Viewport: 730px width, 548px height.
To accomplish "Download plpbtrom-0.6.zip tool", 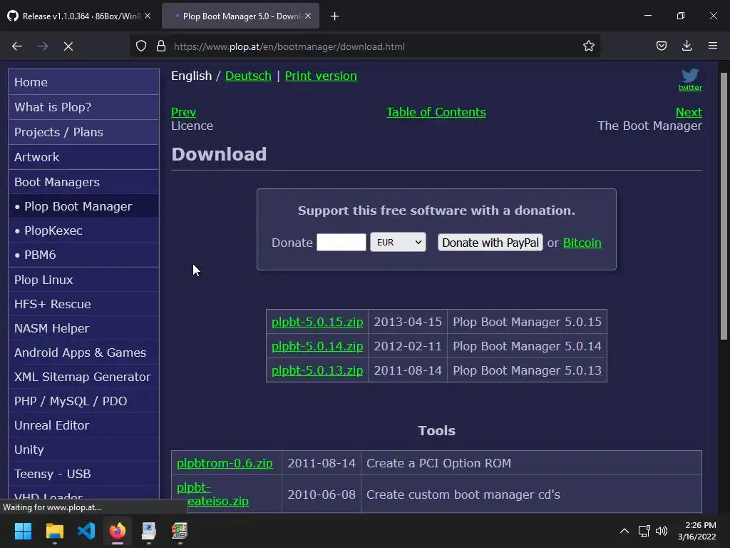I will click(225, 463).
